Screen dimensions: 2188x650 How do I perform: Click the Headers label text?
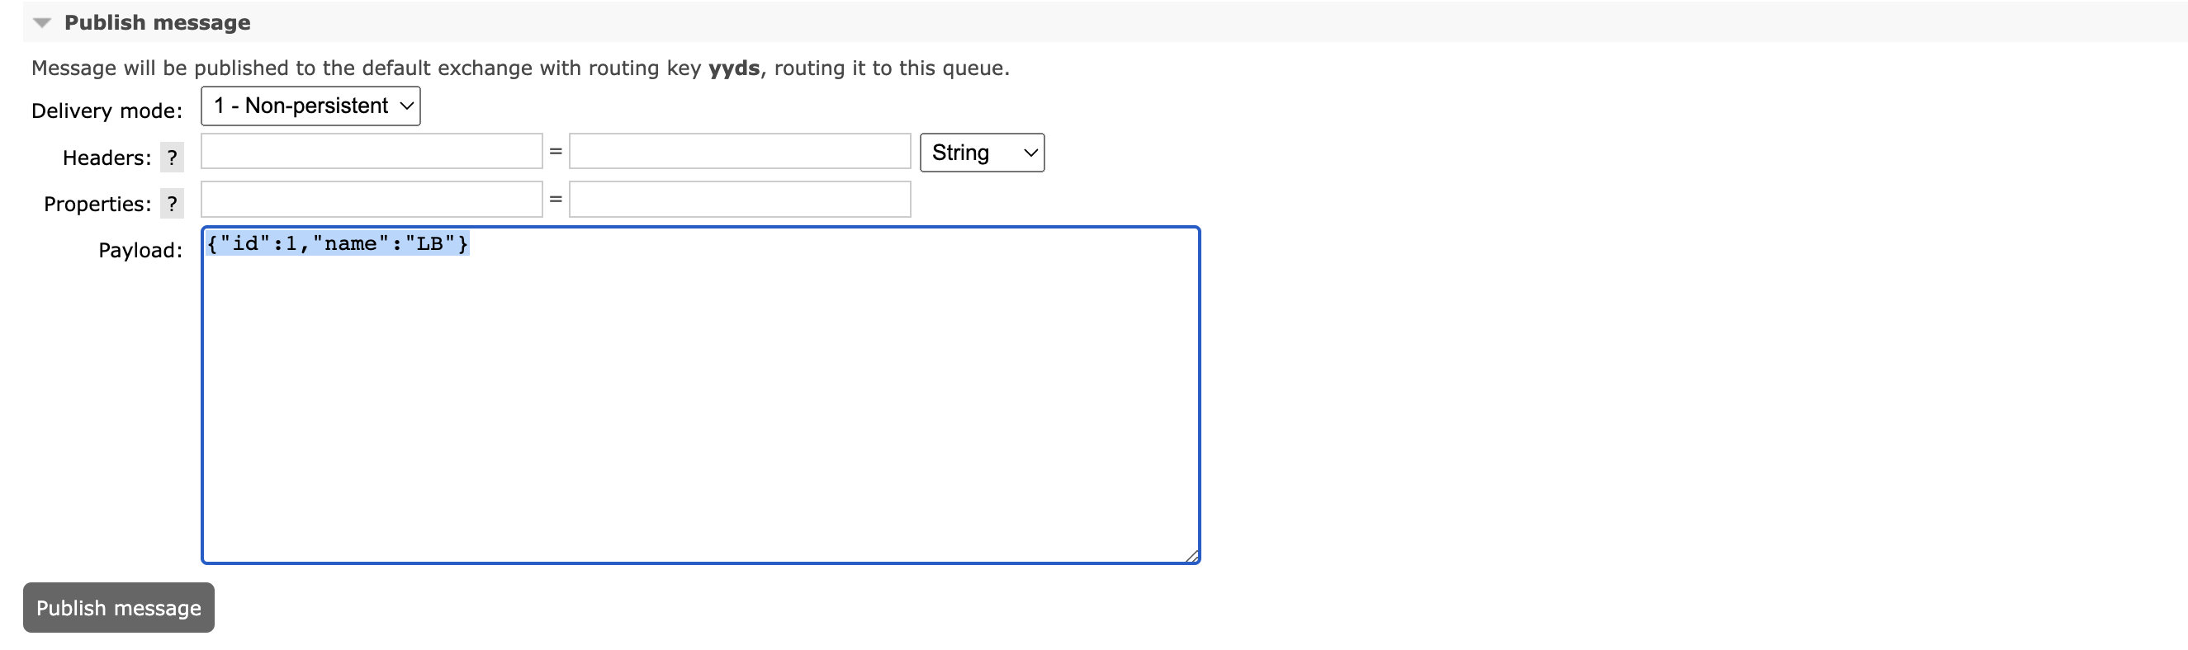[107, 158]
